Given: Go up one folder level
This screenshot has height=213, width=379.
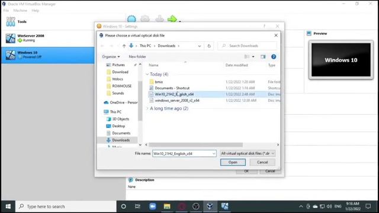Looking at the screenshot, I should click(124, 46).
